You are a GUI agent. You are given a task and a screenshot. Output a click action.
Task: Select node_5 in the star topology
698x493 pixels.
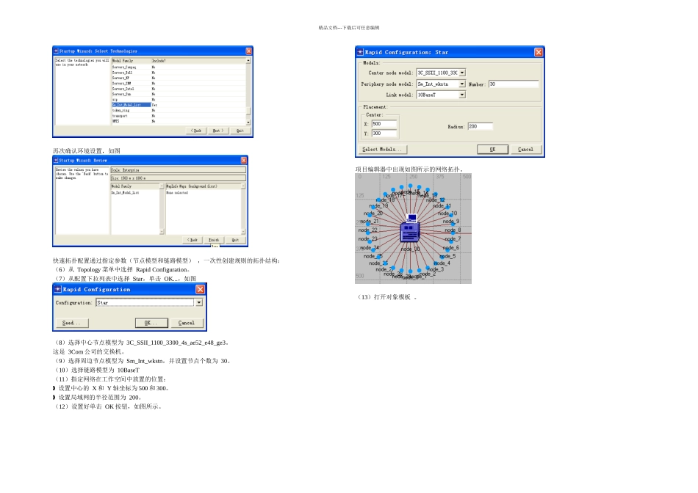tap(447, 256)
